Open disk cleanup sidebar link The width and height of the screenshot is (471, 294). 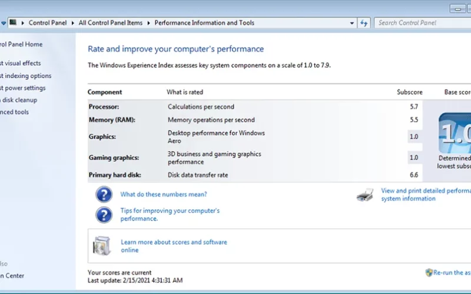tap(19, 100)
